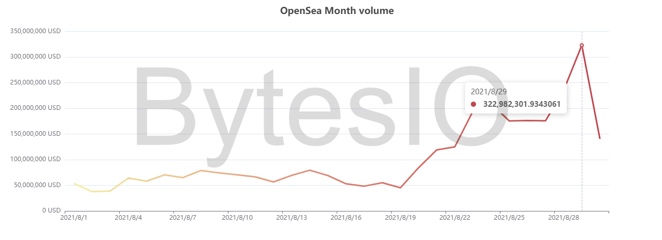Click the 2021/8/13 x-axis label
This screenshot has width=662, height=240.
coord(292,218)
